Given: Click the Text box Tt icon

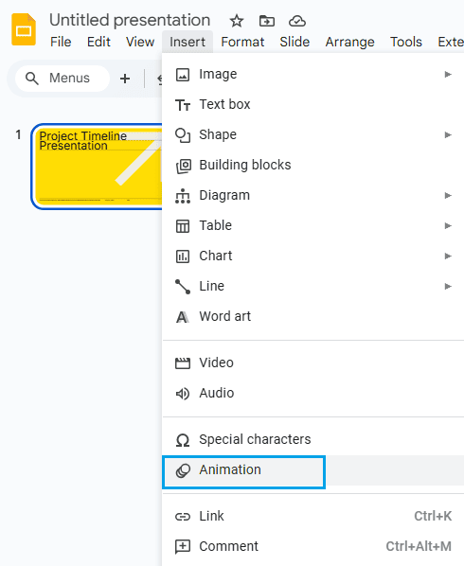Looking at the screenshot, I should pyautogui.click(x=183, y=105).
